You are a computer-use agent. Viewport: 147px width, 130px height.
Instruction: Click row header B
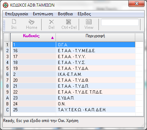(7, 104)
